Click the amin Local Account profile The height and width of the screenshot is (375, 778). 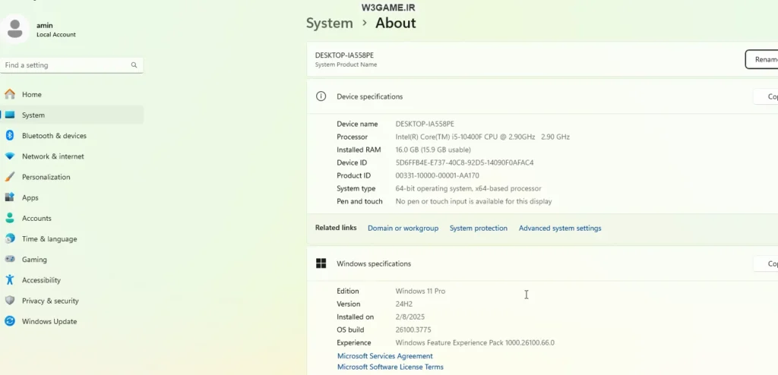click(40, 30)
